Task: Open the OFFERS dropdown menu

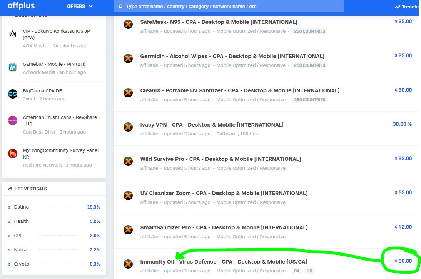Action: point(80,6)
